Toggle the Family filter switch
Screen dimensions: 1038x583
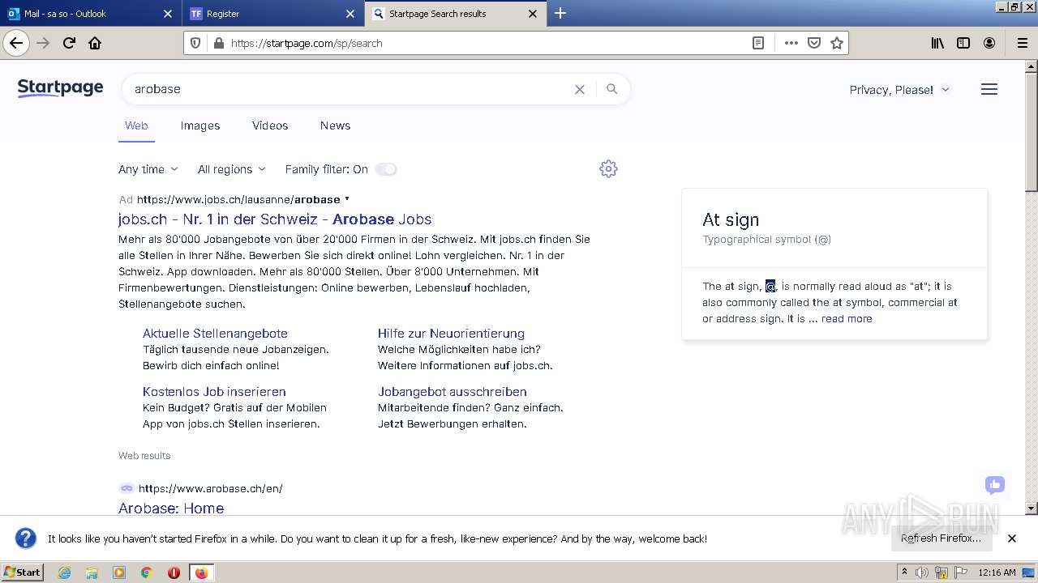[x=386, y=169]
